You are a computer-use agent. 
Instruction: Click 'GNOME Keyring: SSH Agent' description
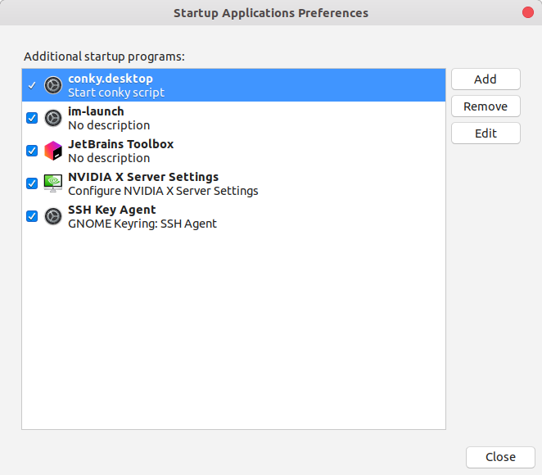point(142,224)
